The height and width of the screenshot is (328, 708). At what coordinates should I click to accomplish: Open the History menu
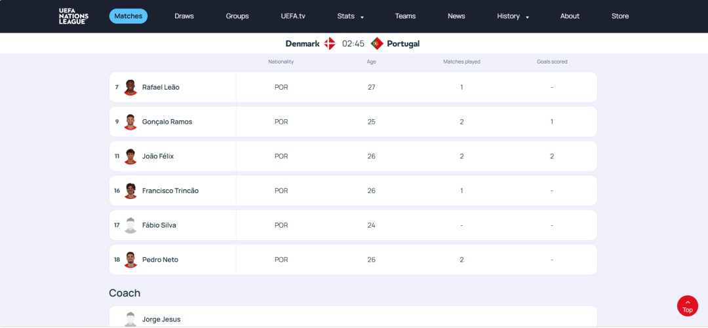click(x=509, y=16)
